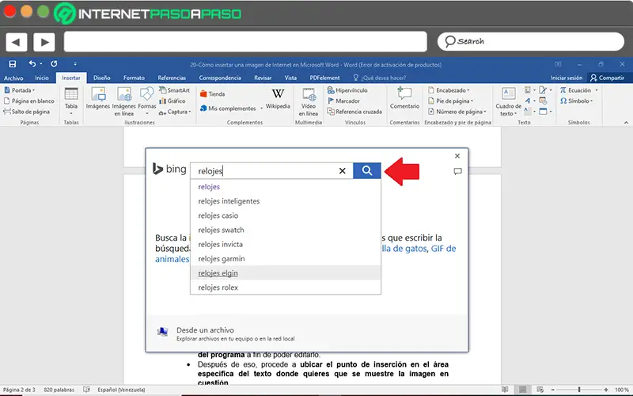This screenshot has height=396, width=633.
Task: Open Imágenes insert picture tool
Action: pyautogui.click(x=97, y=99)
